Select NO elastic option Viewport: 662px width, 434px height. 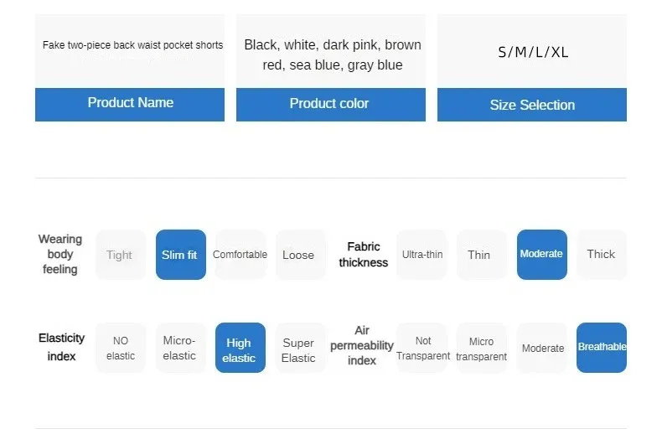(121, 348)
